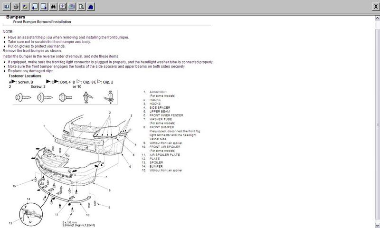Click the manual book icon in toolbar
Image resolution: width=380 pixels, height=228 pixels.
click(x=63, y=7)
